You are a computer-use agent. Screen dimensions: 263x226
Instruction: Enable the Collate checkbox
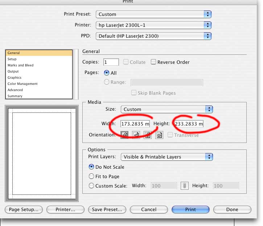pos(126,62)
